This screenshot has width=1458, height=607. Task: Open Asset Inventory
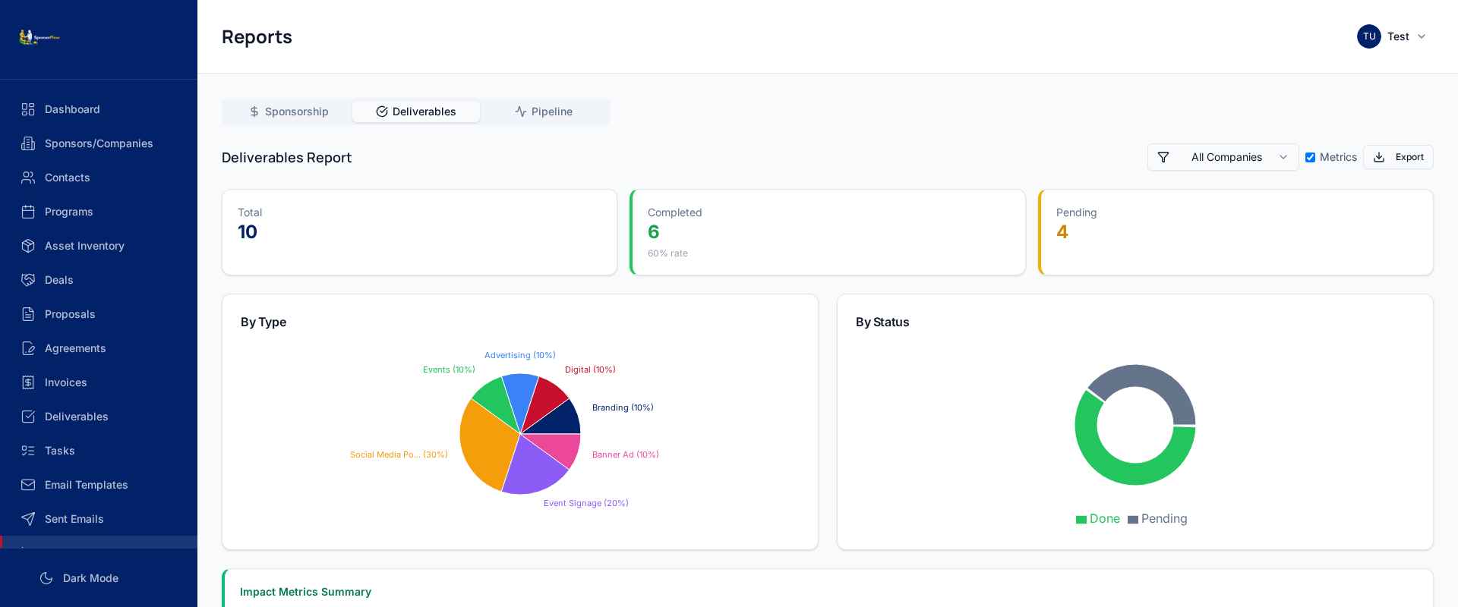click(99, 246)
